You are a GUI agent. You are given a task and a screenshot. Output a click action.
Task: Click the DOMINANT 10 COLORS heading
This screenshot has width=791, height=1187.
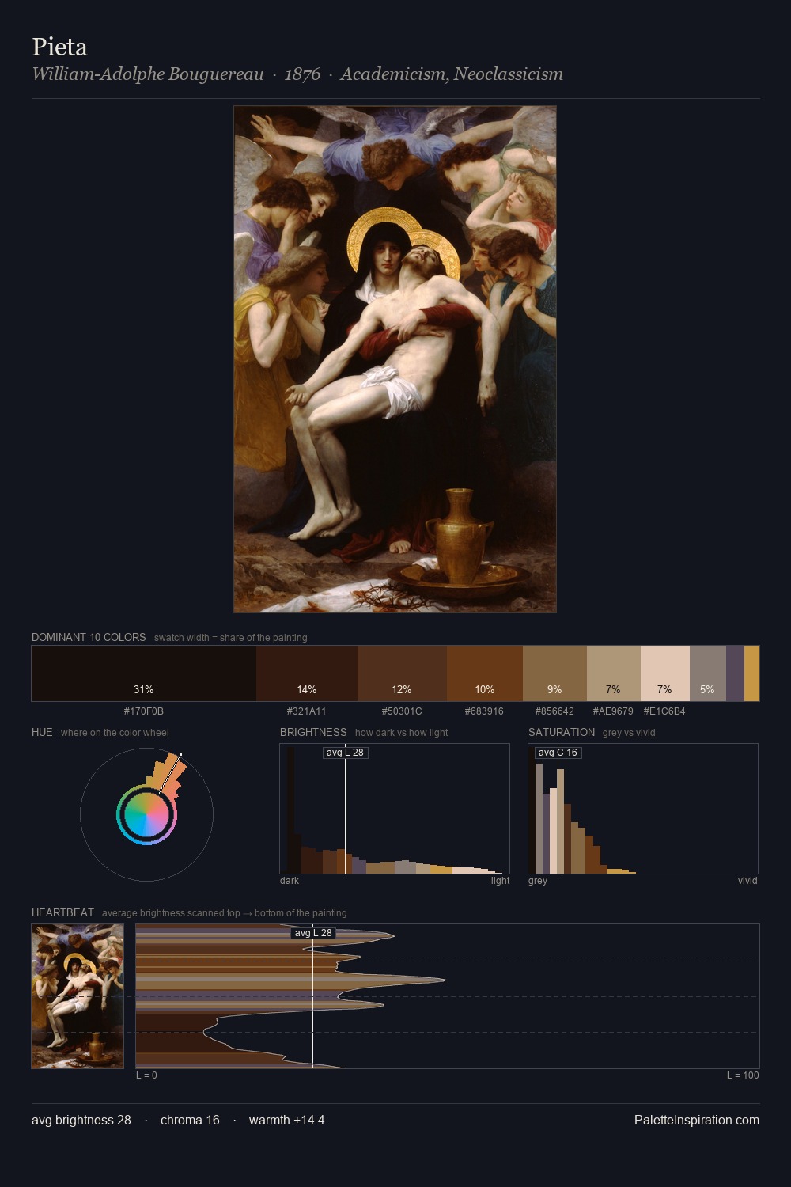[89, 637]
